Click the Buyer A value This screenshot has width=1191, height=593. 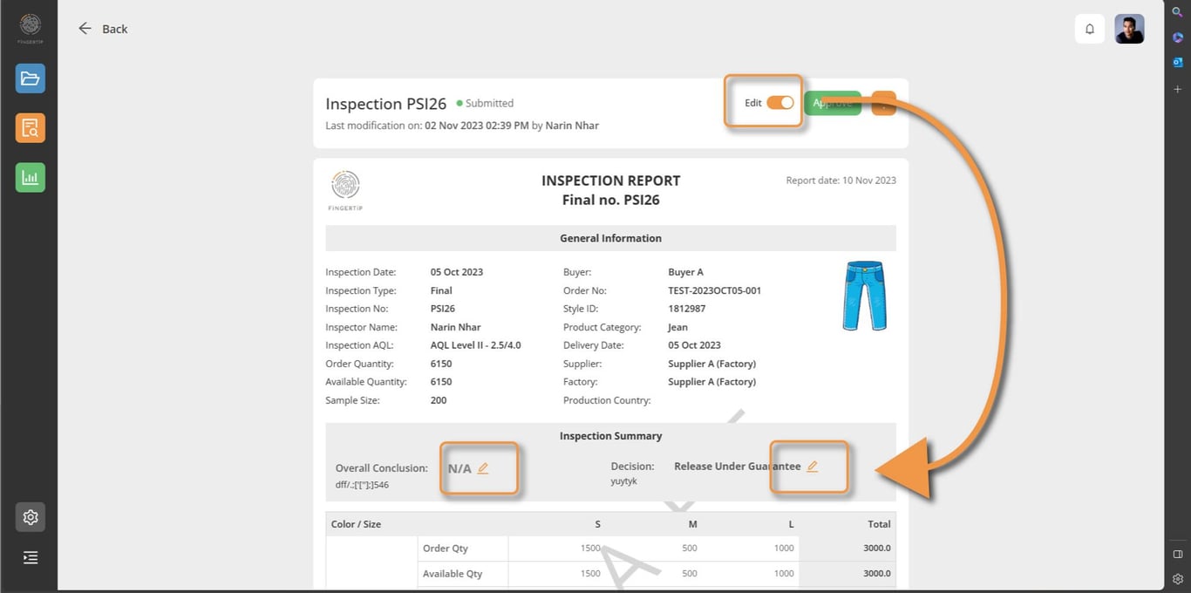(x=686, y=272)
